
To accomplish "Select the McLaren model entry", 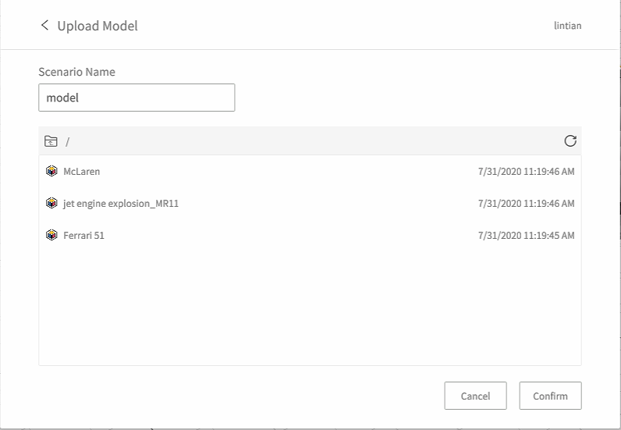I will pyautogui.click(x=310, y=171).
